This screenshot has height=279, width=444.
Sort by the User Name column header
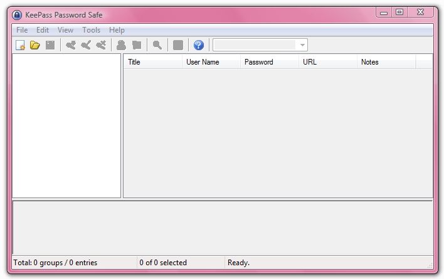(x=211, y=62)
